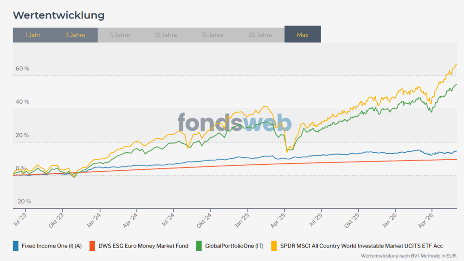
Task: Click the Jul '25 x-axis label
Action: coord(316,220)
